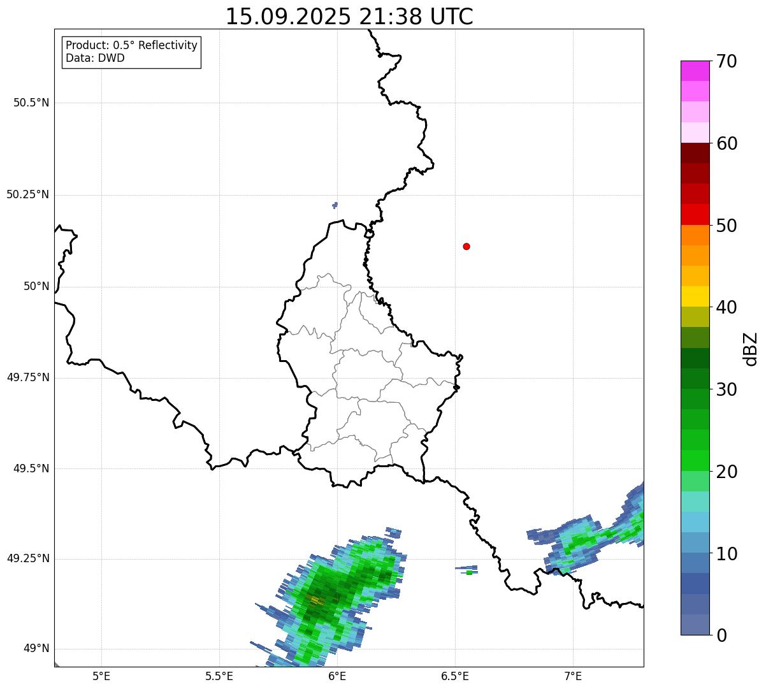Image resolution: width=766 pixels, height=689 pixels.
Task: Pick the yellow swatch just above 40 dBZ
Action: pyautogui.click(x=695, y=296)
